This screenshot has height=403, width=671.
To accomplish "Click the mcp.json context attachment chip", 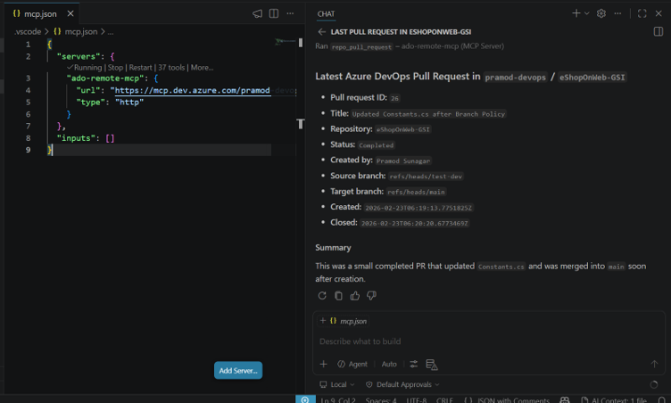I will (349, 321).
